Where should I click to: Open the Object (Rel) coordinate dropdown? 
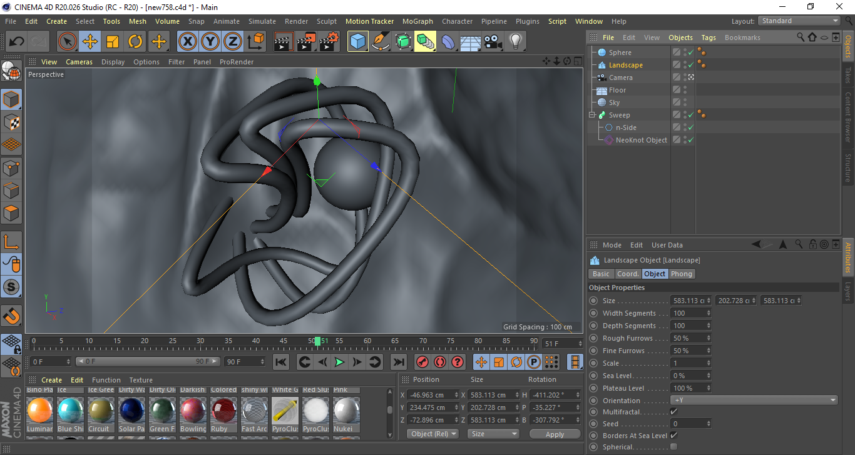pyautogui.click(x=433, y=434)
